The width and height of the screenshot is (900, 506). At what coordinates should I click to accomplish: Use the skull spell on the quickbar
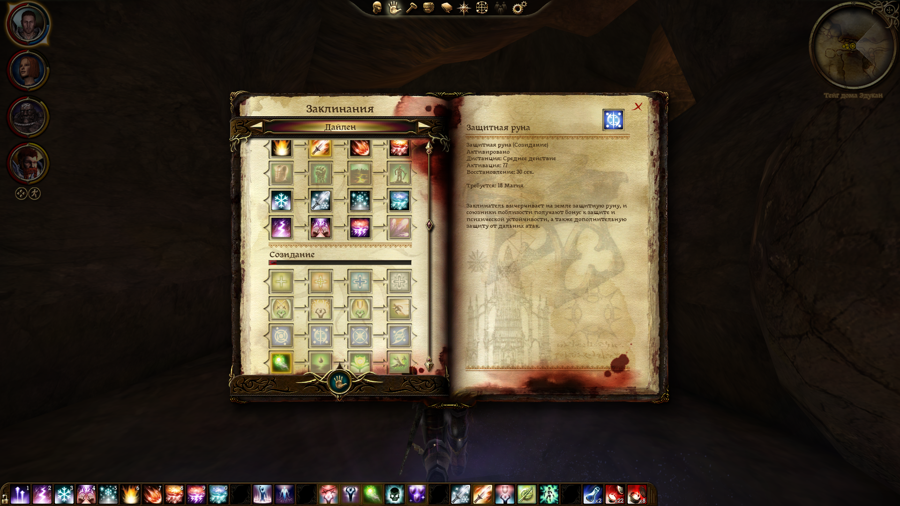point(394,494)
